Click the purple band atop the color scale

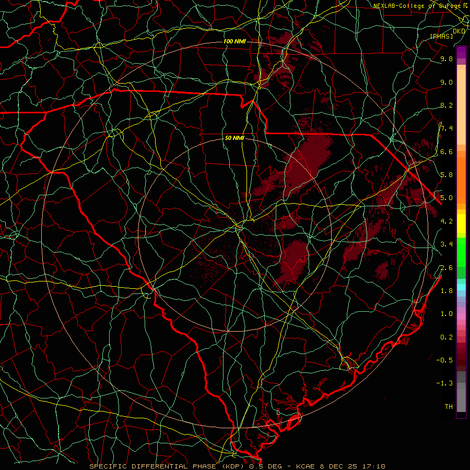pos(461,52)
